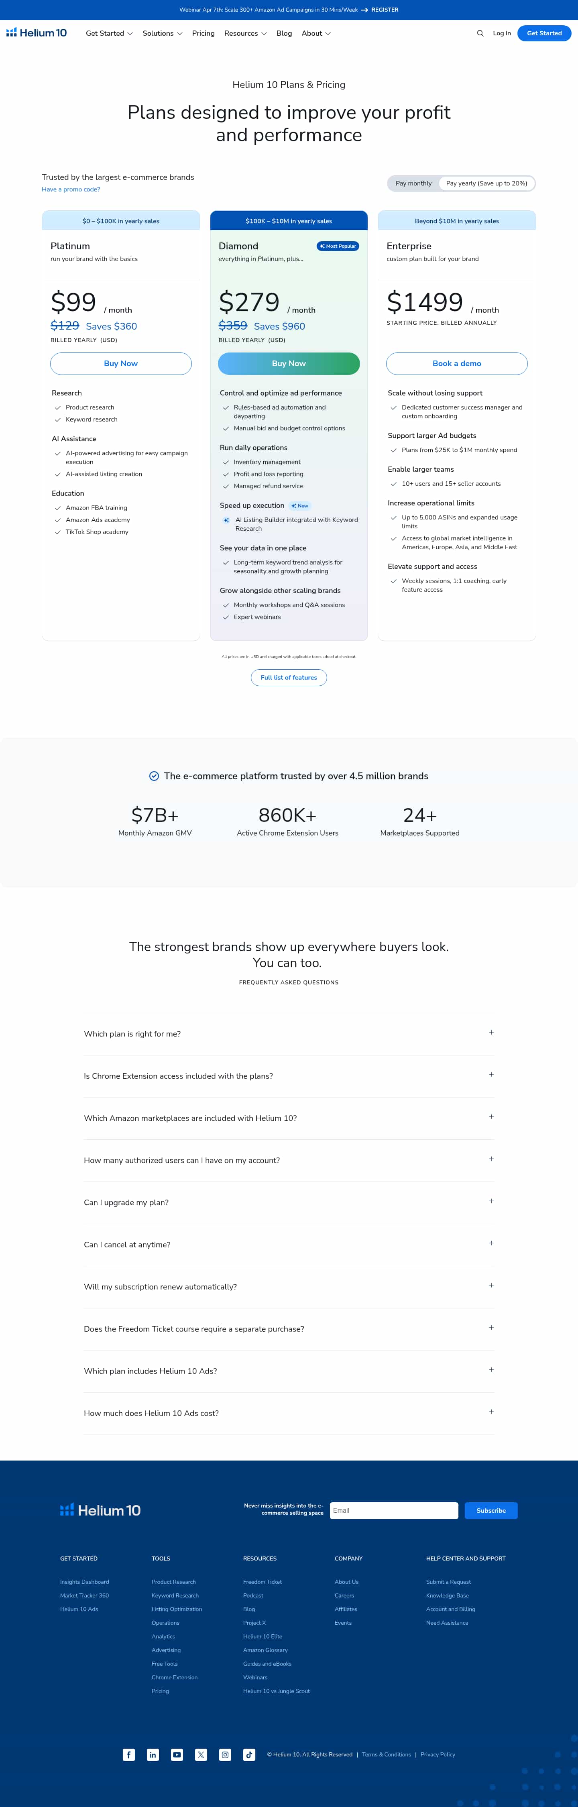Screen dimensions: 578x1807
Task: Open Helium 10 Facebook page icon
Action: [129, 1754]
